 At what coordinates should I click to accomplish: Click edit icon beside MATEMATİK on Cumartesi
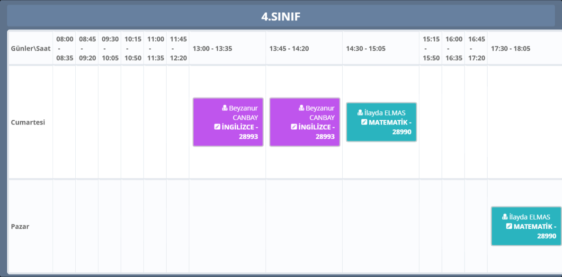click(x=364, y=122)
